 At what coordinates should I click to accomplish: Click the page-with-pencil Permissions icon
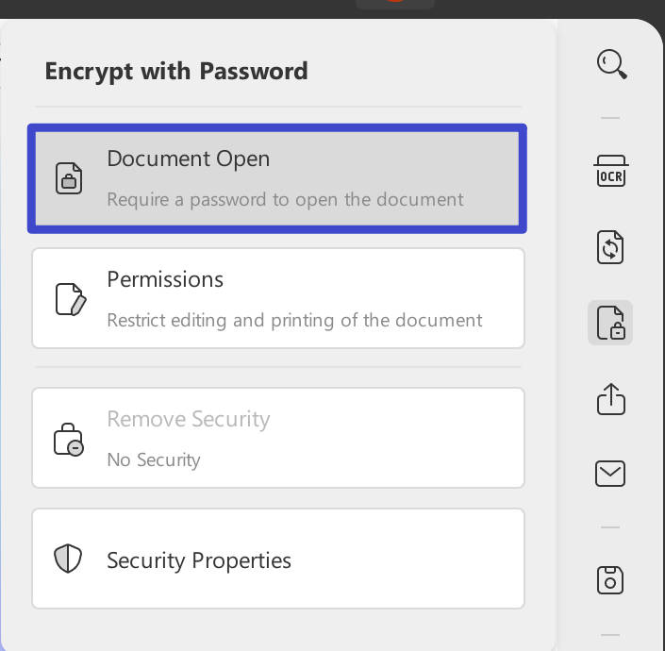(71, 299)
